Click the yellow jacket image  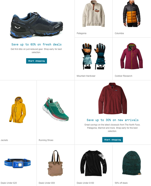click(x=18, y=110)
